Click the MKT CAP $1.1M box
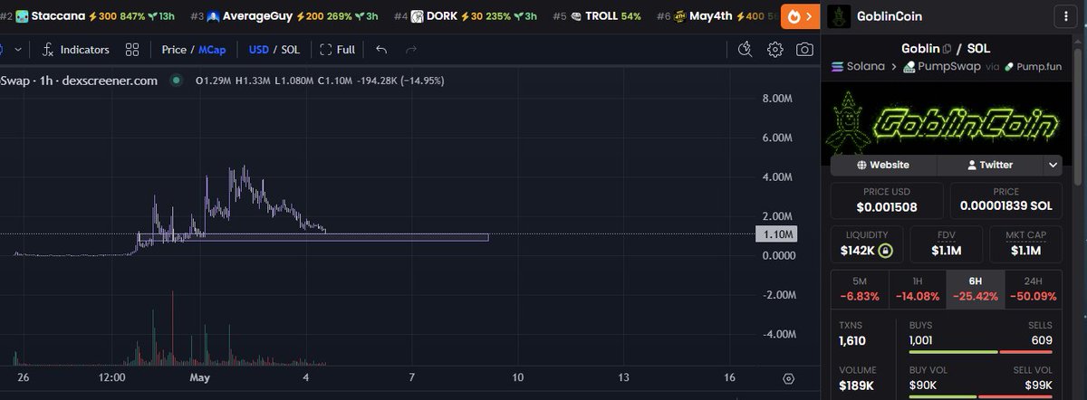 click(1024, 244)
